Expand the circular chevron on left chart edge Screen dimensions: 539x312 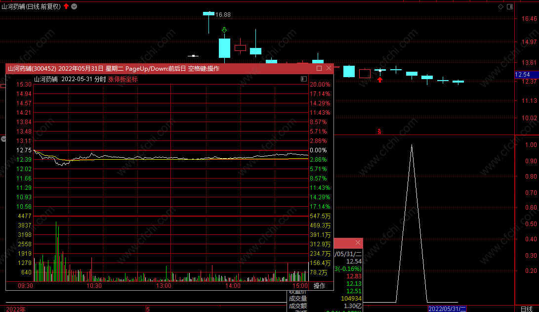[3, 139]
